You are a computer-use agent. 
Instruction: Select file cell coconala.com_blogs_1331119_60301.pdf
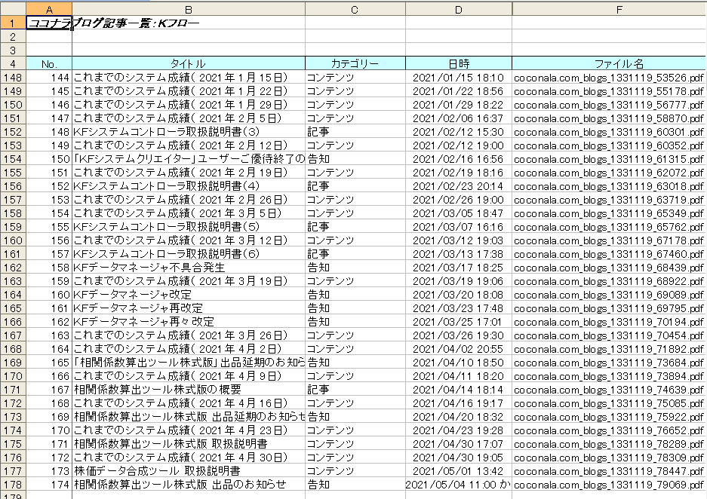pos(609,131)
